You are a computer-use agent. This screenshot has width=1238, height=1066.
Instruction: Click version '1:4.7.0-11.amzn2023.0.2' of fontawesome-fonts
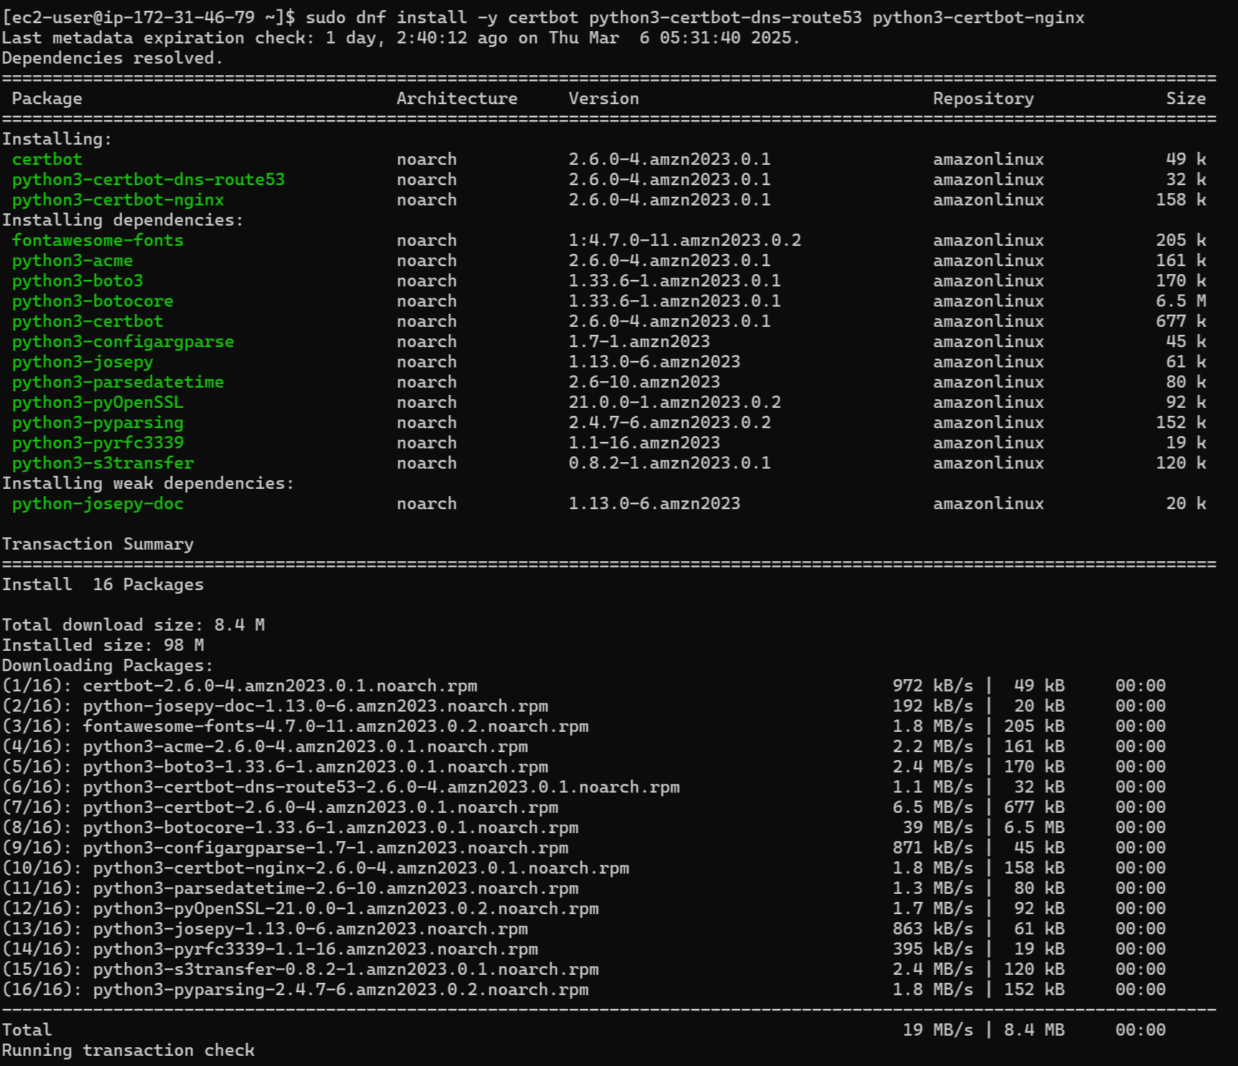(x=685, y=240)
